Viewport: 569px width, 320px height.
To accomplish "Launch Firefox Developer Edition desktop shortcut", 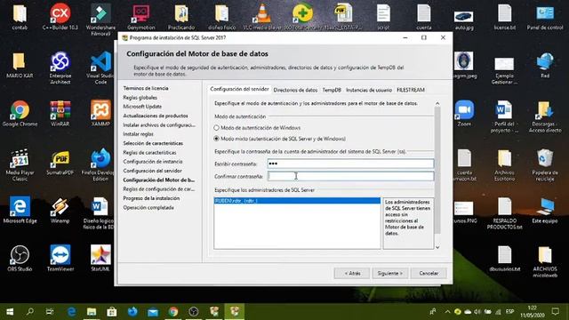I will tap(100, 164).
